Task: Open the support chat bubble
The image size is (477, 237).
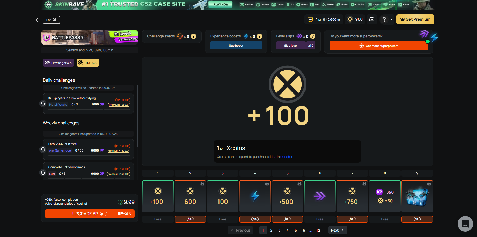Action: [465, 224]
